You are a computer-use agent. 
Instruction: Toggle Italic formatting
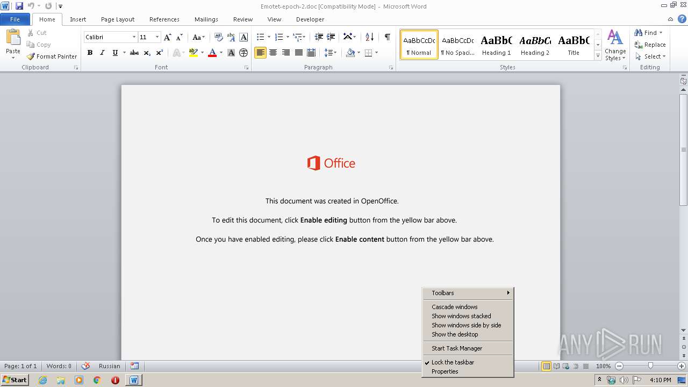pyautogui.click(x=102, y=53)
